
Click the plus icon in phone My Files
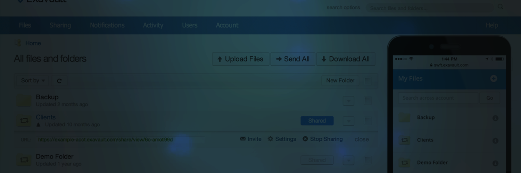click(494, 79)
